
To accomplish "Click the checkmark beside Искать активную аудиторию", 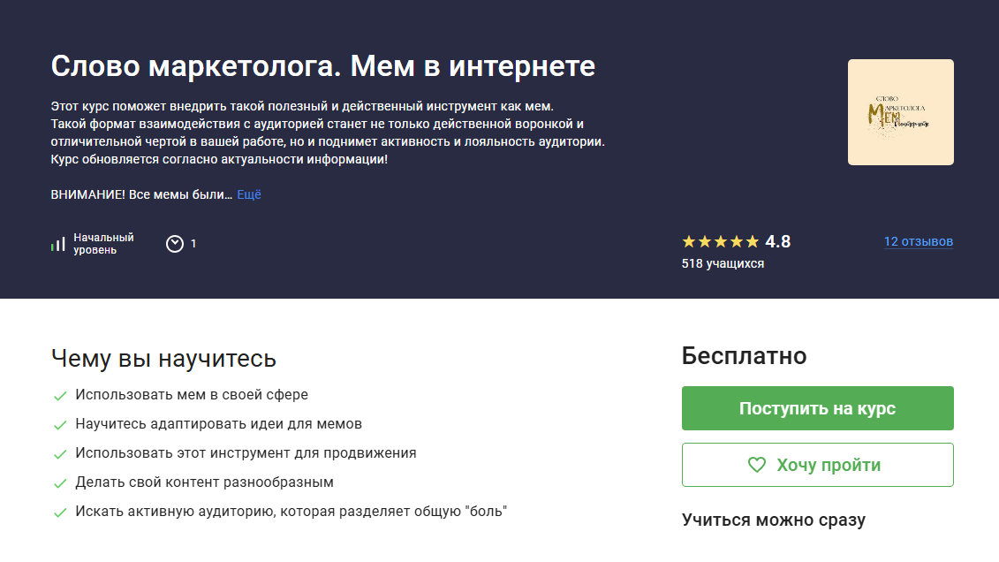I will (x=60, y=513).
